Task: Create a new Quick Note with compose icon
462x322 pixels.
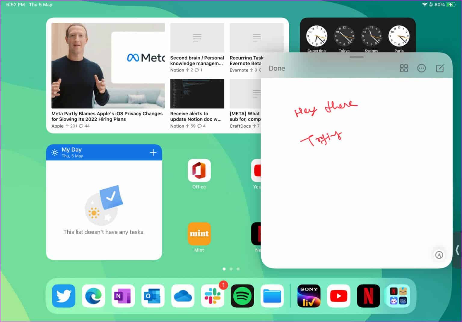Action: point(440,68)
